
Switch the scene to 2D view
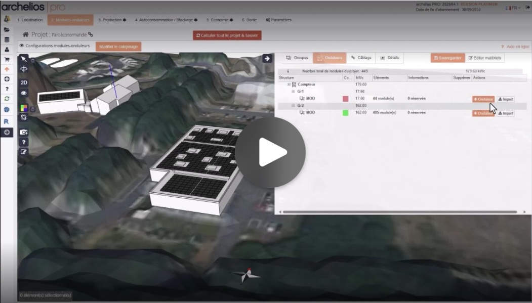(24, 82)
